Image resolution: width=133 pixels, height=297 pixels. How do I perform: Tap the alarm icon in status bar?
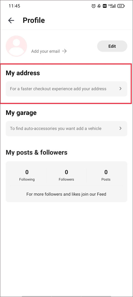93,6
